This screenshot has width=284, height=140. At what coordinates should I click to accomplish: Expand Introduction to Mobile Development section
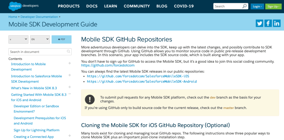click(x=70, y=63)
